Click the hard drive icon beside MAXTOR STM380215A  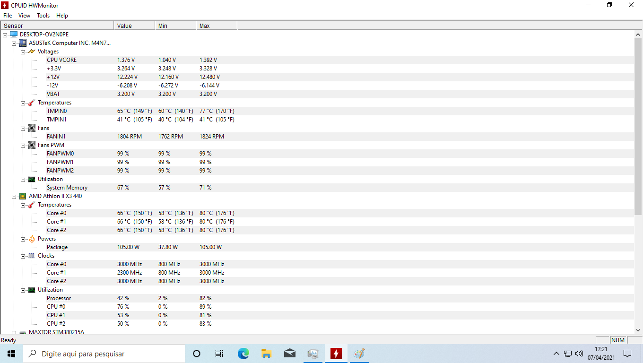pos(22,332)
